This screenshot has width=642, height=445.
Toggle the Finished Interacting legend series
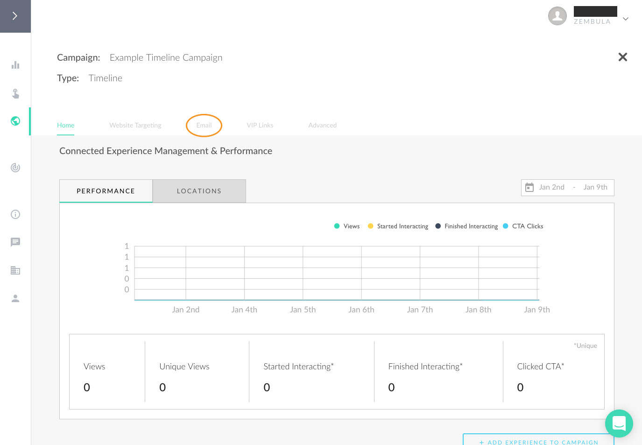tap(466, 226)
